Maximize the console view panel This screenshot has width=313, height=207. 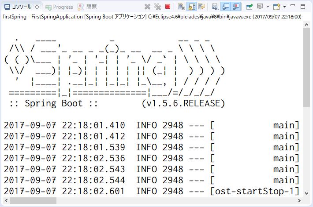click(303, 7)
